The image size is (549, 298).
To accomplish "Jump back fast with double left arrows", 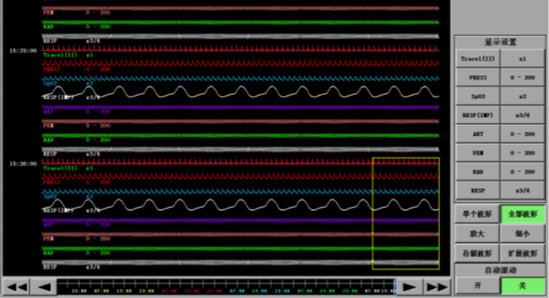I will (x=17, y=287).
